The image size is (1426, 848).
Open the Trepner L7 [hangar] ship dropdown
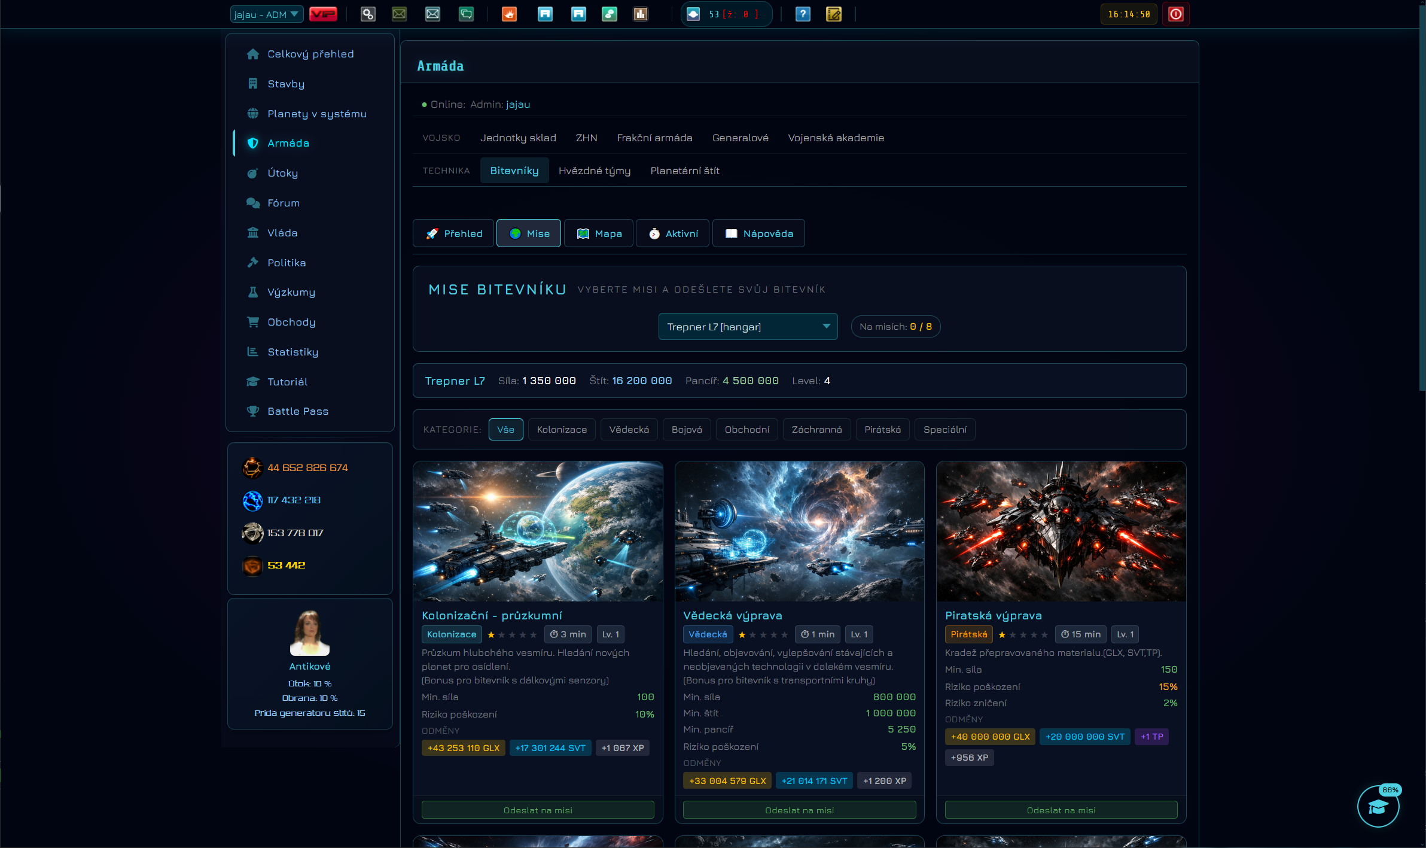coord(748,327)
